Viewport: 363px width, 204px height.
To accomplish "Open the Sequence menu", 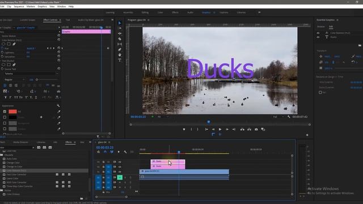I will 19,6.
